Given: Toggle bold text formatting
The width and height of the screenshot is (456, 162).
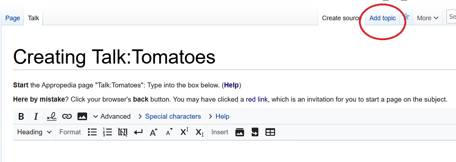Looking at the screenshot, I should pos(21,117).
